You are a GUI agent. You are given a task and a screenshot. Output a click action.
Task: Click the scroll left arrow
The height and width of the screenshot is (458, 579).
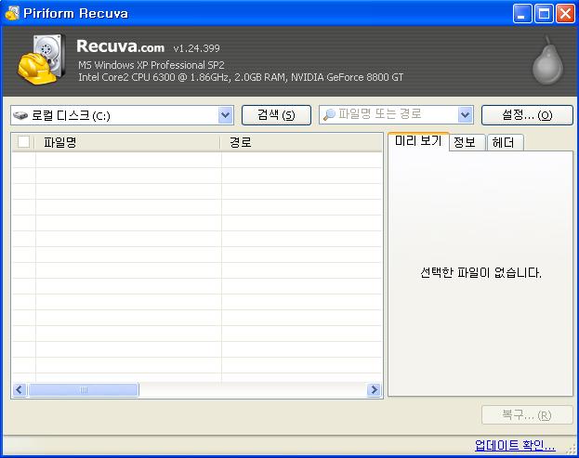pos(20,390)
